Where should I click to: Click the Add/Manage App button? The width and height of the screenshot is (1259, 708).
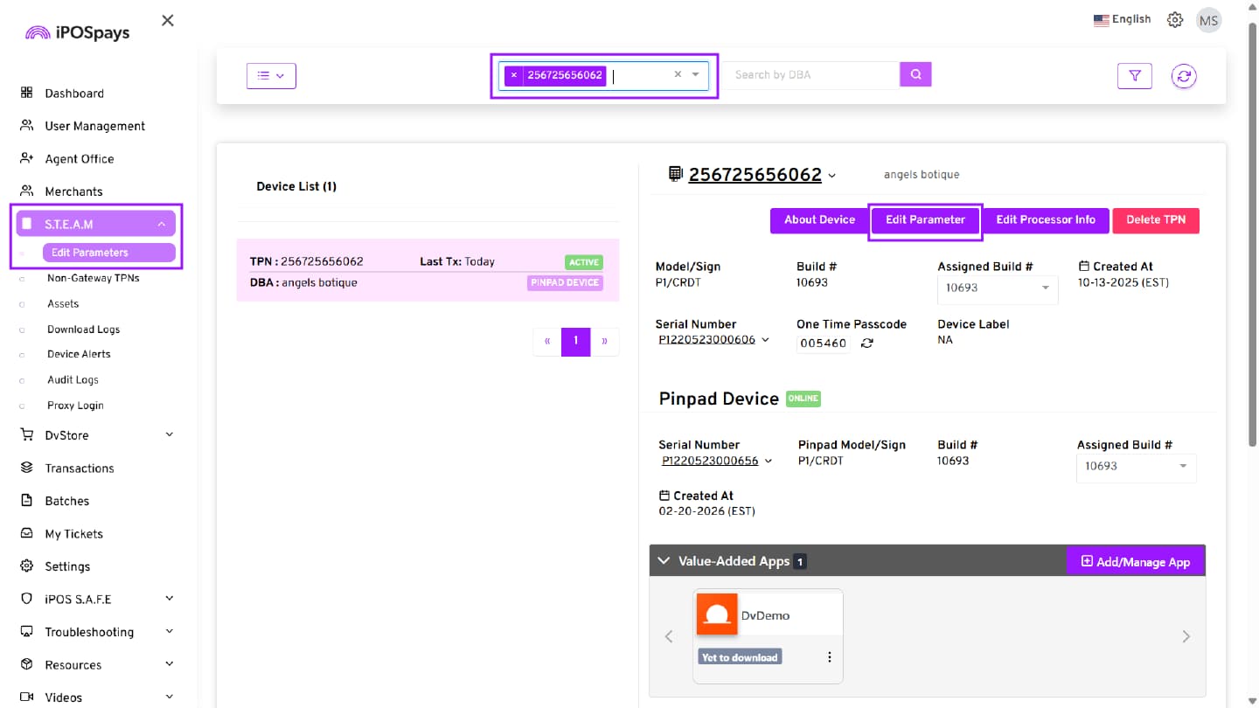coord(1135,562)
